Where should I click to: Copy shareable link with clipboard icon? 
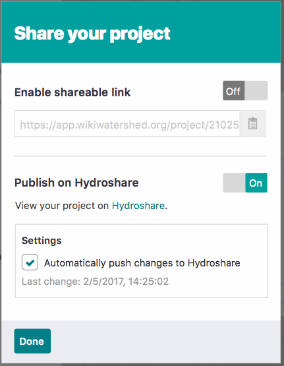253,124
